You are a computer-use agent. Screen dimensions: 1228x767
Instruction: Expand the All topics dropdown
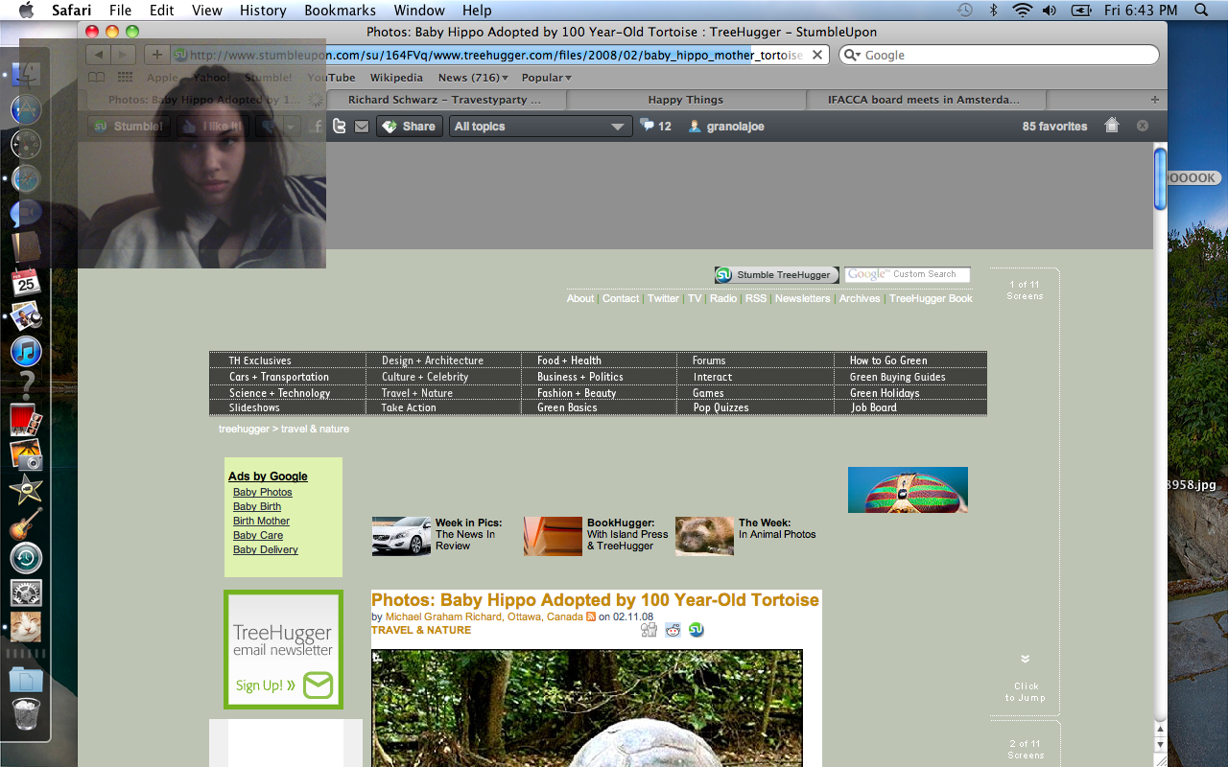pos(539,127)
